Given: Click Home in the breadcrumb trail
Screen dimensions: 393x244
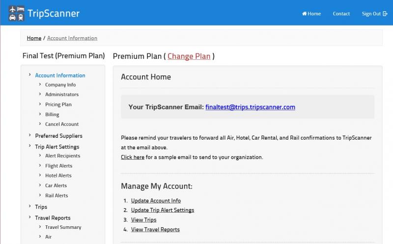Looking at the screenshot, I should coord(34,38).
